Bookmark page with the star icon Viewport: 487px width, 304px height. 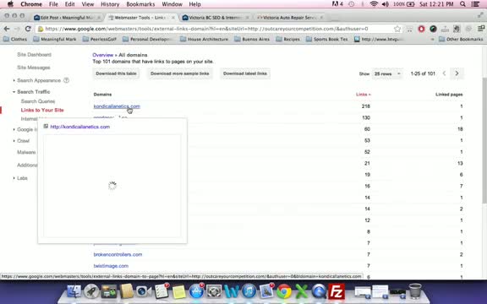[397, 29]
